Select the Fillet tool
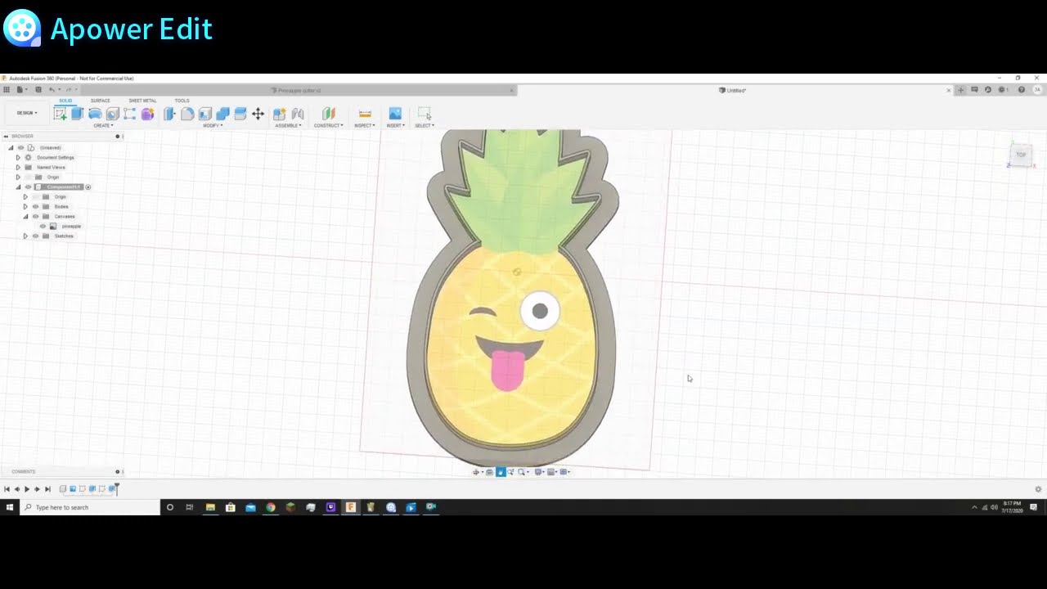Screen dimensions: 1047x589 tap(187, 114)
